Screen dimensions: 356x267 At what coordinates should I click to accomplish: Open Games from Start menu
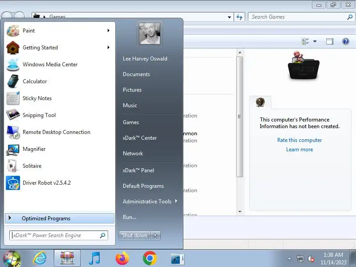131,122
